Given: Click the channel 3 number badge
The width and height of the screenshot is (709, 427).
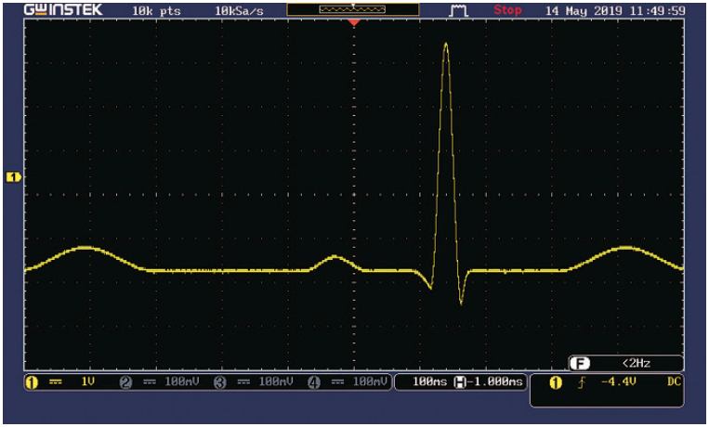Looking at the screenshot, I should (219, 382).
